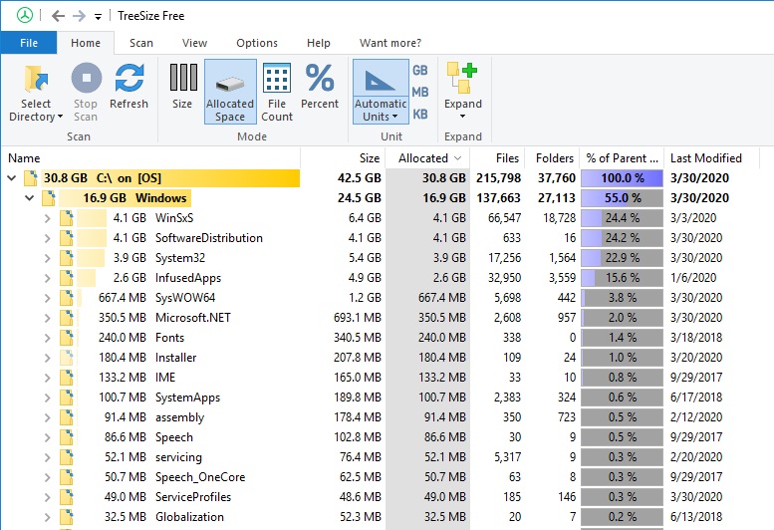This screenshot has height=530, width=774.
Task: Expand the Installer folder
Action: (48, 358)
